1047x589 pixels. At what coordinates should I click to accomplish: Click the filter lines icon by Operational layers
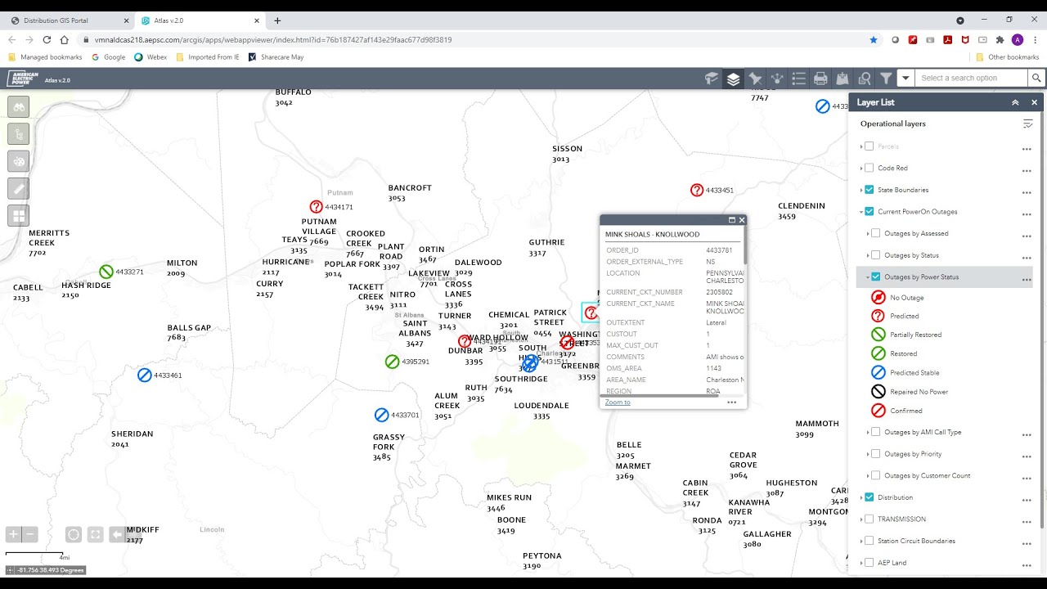click(1028, 124)
